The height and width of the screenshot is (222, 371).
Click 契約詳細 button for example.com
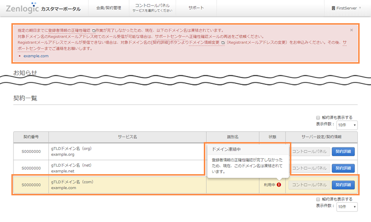[343, 185]
